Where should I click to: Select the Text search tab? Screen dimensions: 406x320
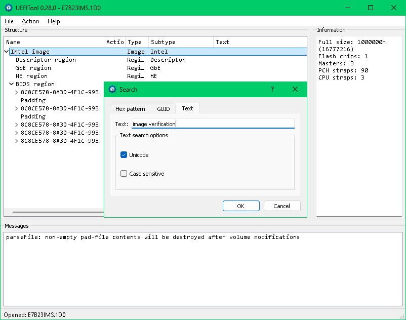[187, 108]
